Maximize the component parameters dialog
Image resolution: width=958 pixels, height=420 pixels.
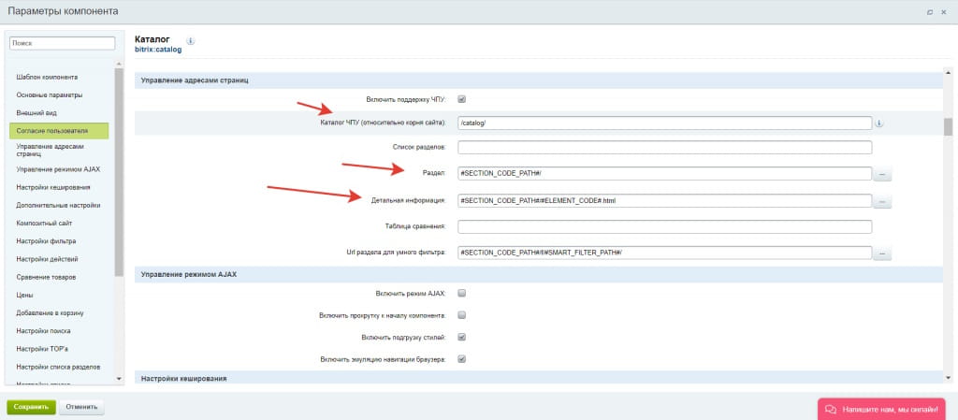click(x=930, y=11)
